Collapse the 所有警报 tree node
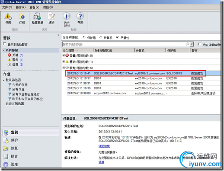 (x=4, y=50)
